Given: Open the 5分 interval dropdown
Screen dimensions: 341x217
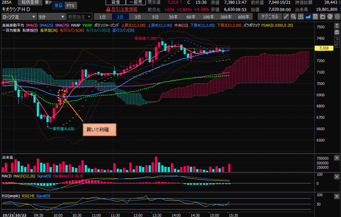Looking at the screenshot, I should [51, 17].
